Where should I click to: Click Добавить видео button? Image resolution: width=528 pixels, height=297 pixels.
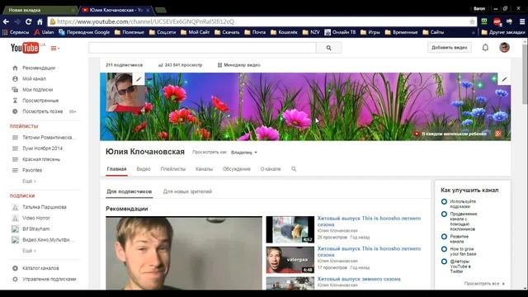tap(449, 48)
